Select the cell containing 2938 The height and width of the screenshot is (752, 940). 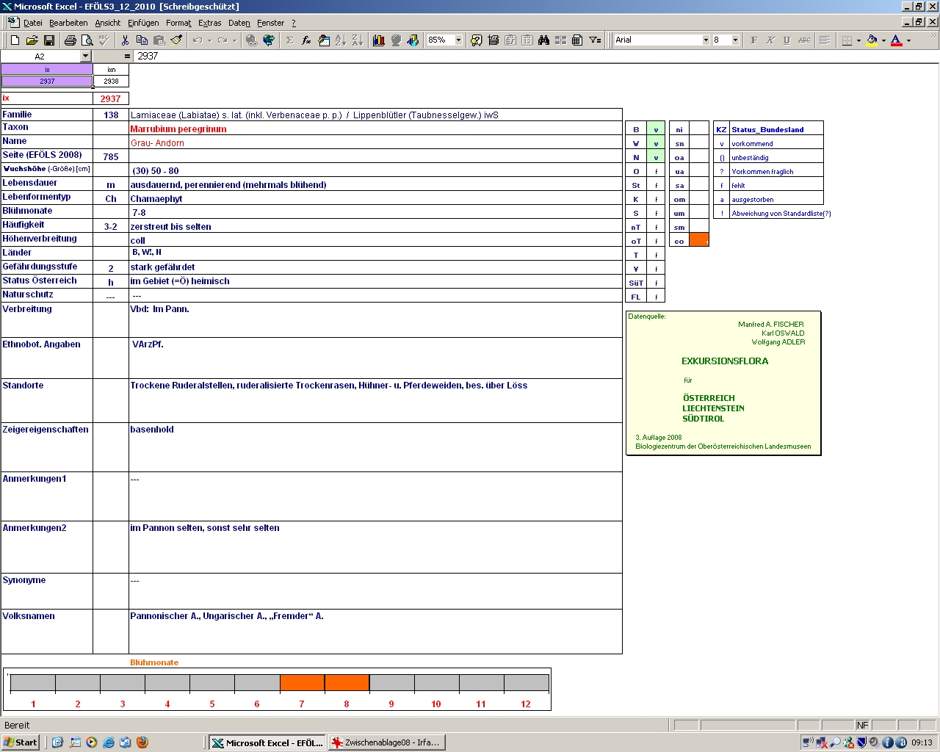point(111,82)
